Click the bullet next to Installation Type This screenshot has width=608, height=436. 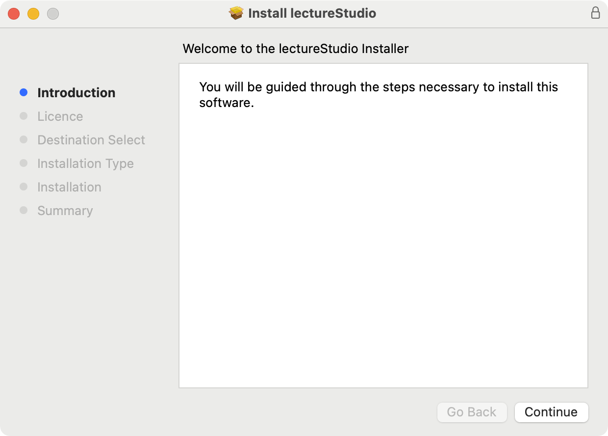[24, 163]
